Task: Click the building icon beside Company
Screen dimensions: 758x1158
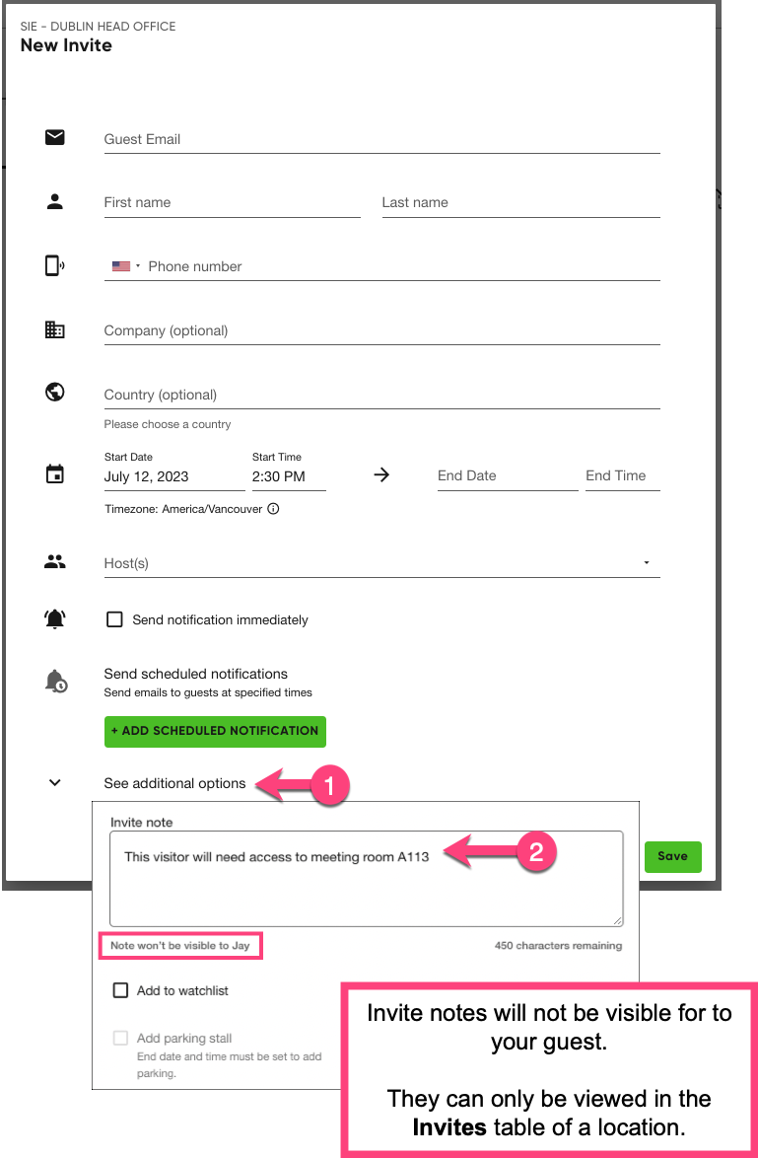Action: 55,330
